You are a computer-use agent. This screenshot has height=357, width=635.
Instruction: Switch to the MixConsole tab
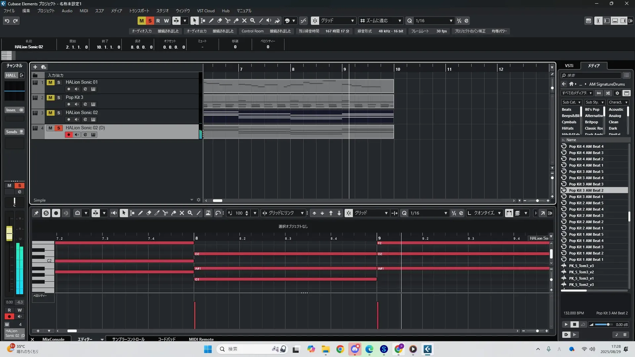click(53, 339)
